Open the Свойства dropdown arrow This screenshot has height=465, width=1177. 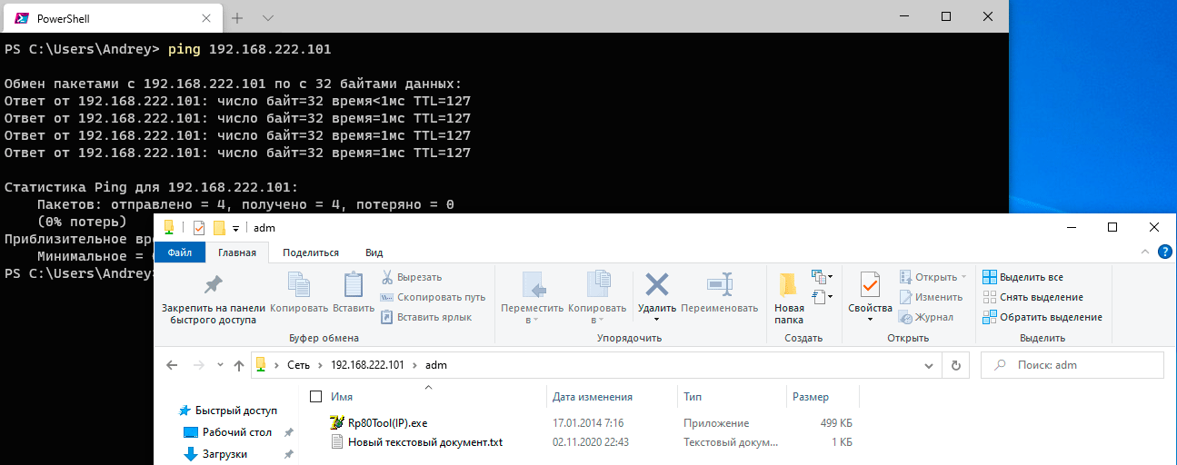click(x=870, y=319)
